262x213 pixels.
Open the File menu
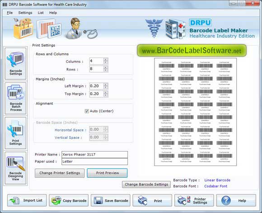point(9,13)
